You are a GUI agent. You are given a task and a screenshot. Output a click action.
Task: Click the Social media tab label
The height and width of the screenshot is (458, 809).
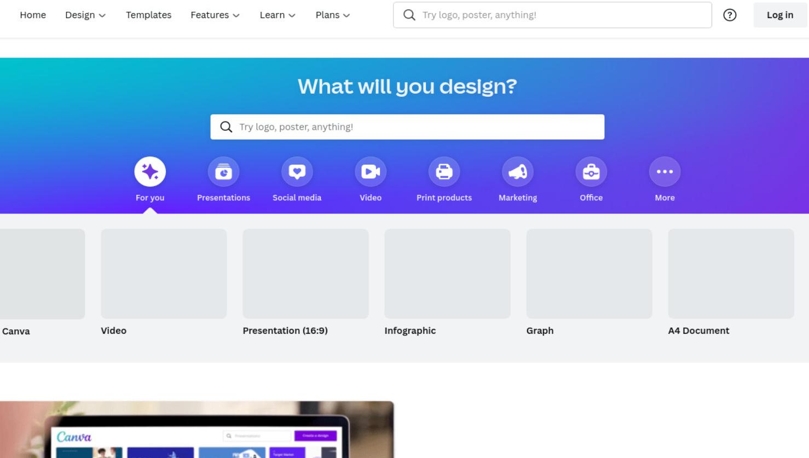point(297,198)
